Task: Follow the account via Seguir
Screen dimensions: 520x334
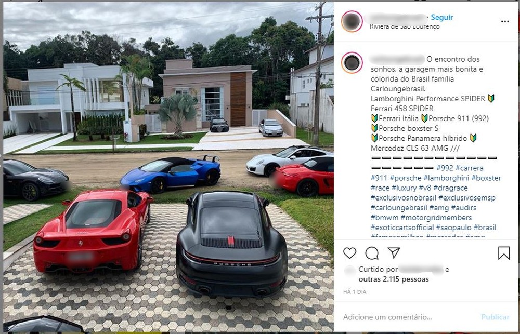Action: pyautogui.click(x=441, y=17)
